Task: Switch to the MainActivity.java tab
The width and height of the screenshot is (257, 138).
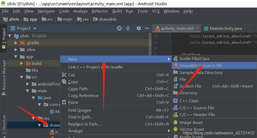Action: tap(225, 28)
